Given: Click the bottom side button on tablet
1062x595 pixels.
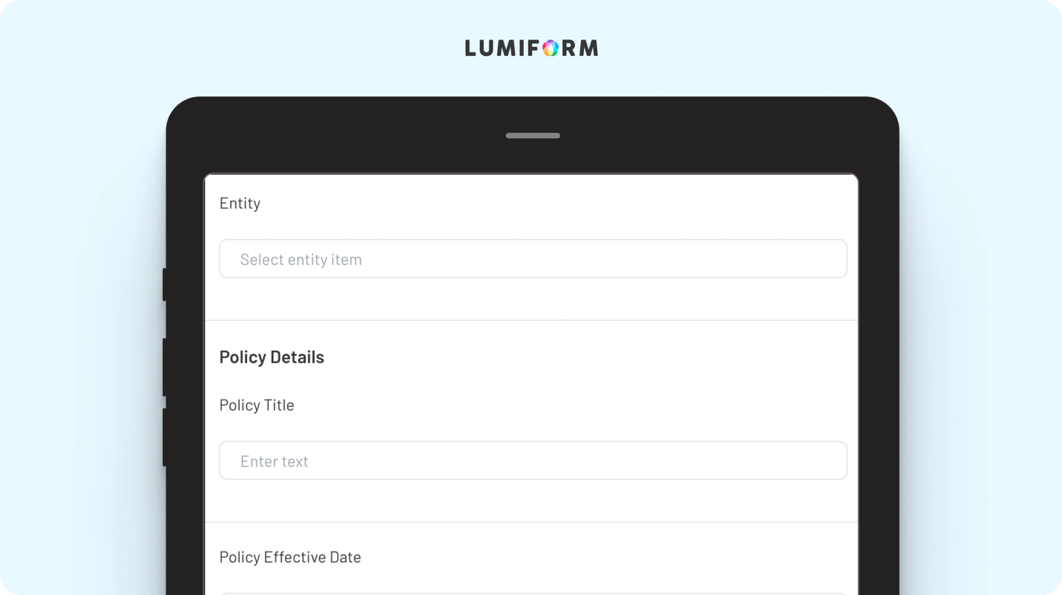Looking at the screenshot, I should pyautogui.click(x=164, y=437).
